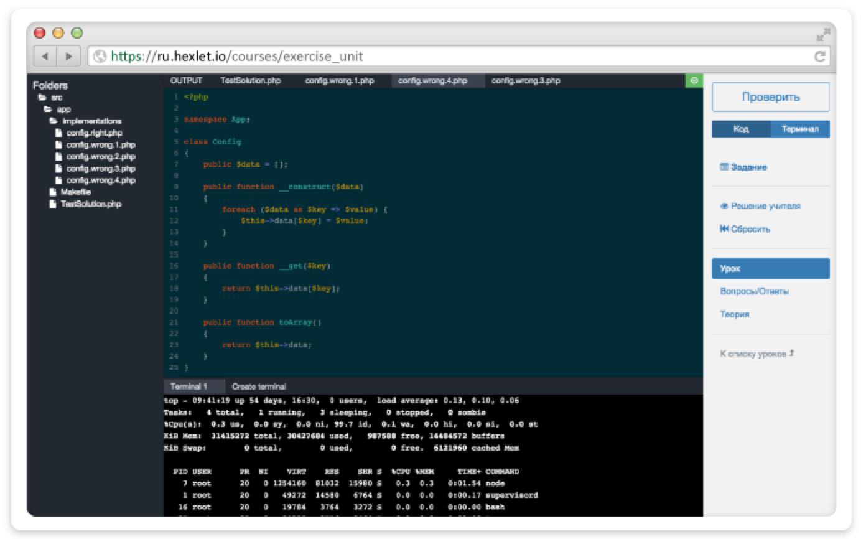Open Вопросы/Ответы section

click(755, 291)
